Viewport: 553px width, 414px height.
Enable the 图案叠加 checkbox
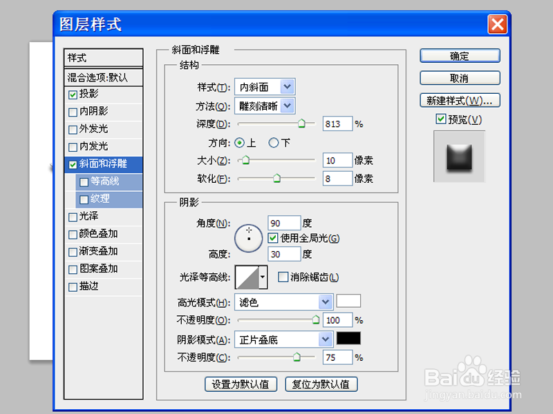(x=73, y=270)
